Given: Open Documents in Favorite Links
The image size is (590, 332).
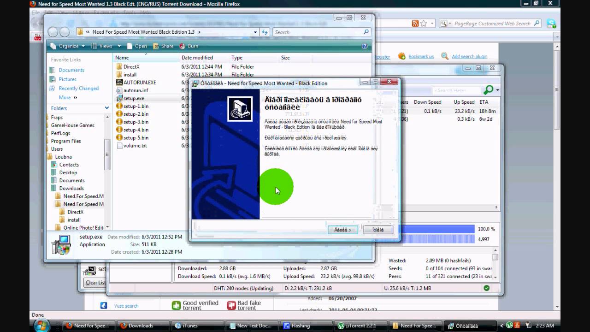Looking at the screenshot, I should pyautogui.click(x=71, y=70).
